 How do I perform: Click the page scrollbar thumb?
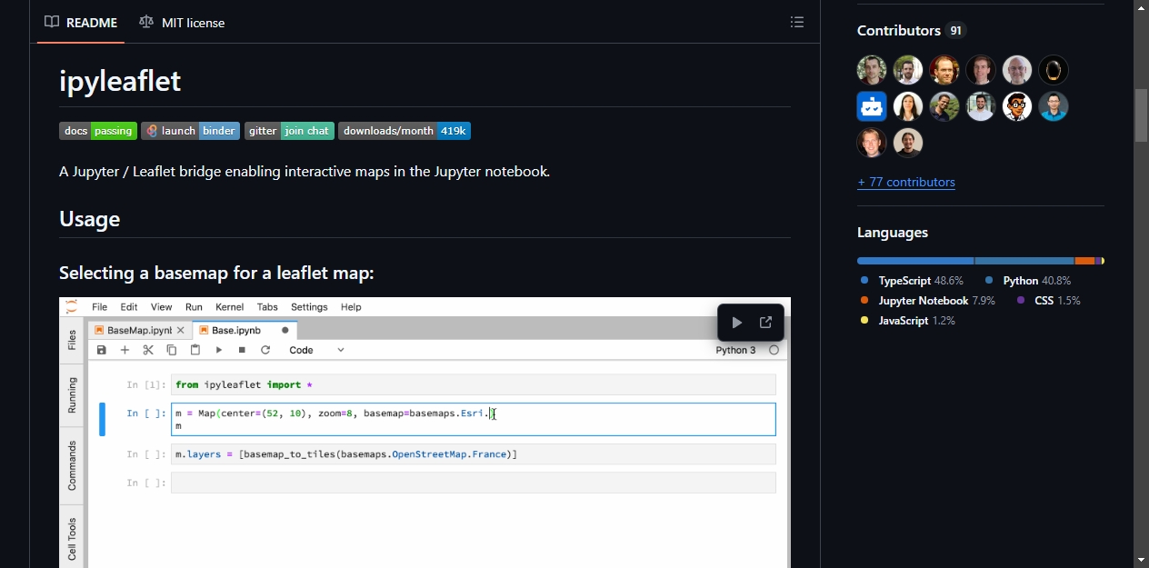tap(1141, 115)
